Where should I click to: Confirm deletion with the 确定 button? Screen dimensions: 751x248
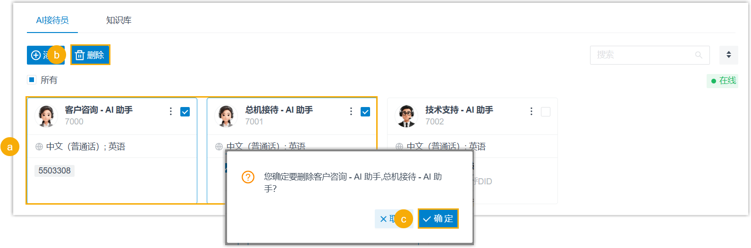pos(438,219)
